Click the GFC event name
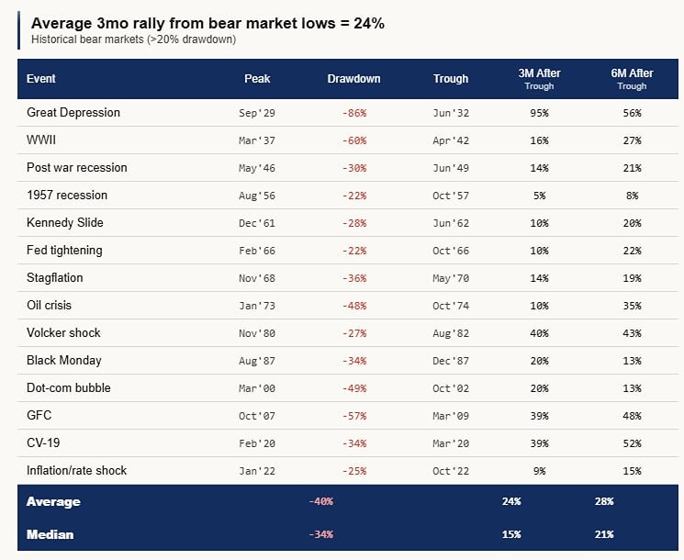 [39, 416]
